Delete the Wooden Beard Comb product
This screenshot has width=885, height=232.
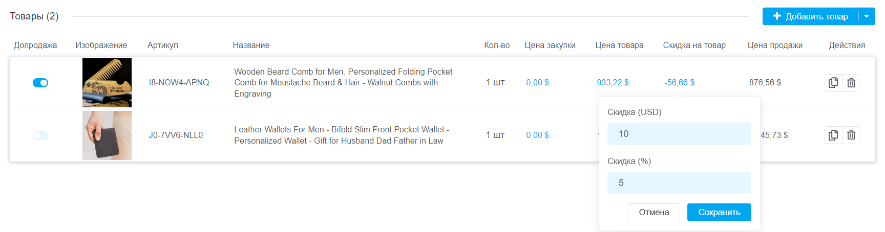851,83
